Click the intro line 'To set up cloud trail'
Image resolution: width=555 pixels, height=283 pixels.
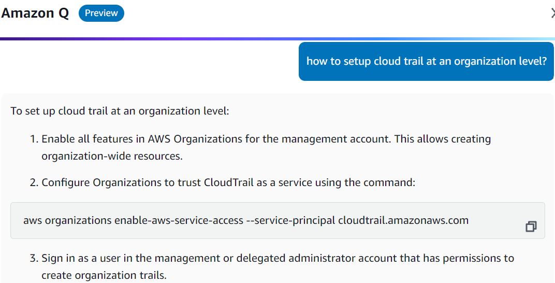119,111
